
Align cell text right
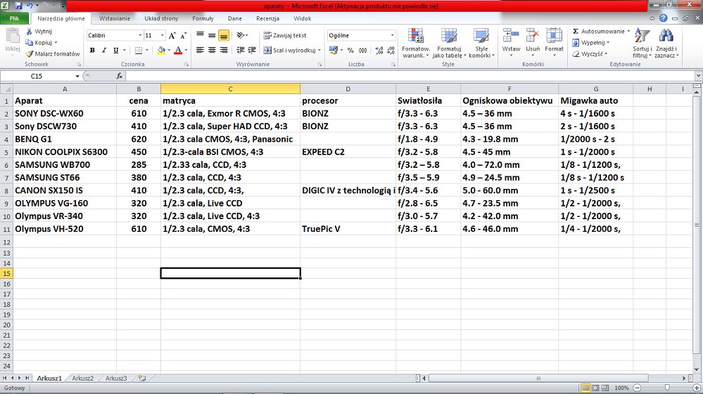[223, 50]
